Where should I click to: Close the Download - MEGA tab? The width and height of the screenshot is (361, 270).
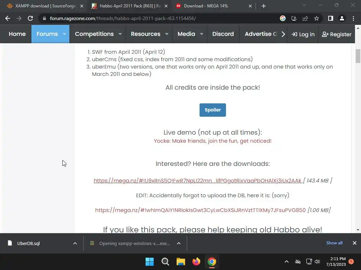pyautogui.click(x=250, y=6)
